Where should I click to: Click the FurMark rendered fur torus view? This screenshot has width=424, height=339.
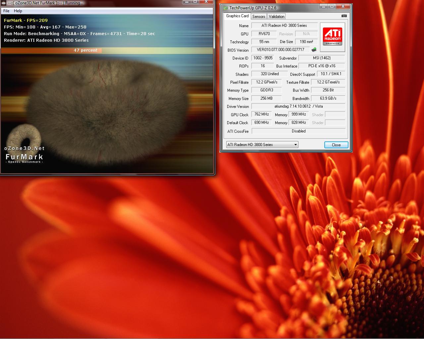107,113
